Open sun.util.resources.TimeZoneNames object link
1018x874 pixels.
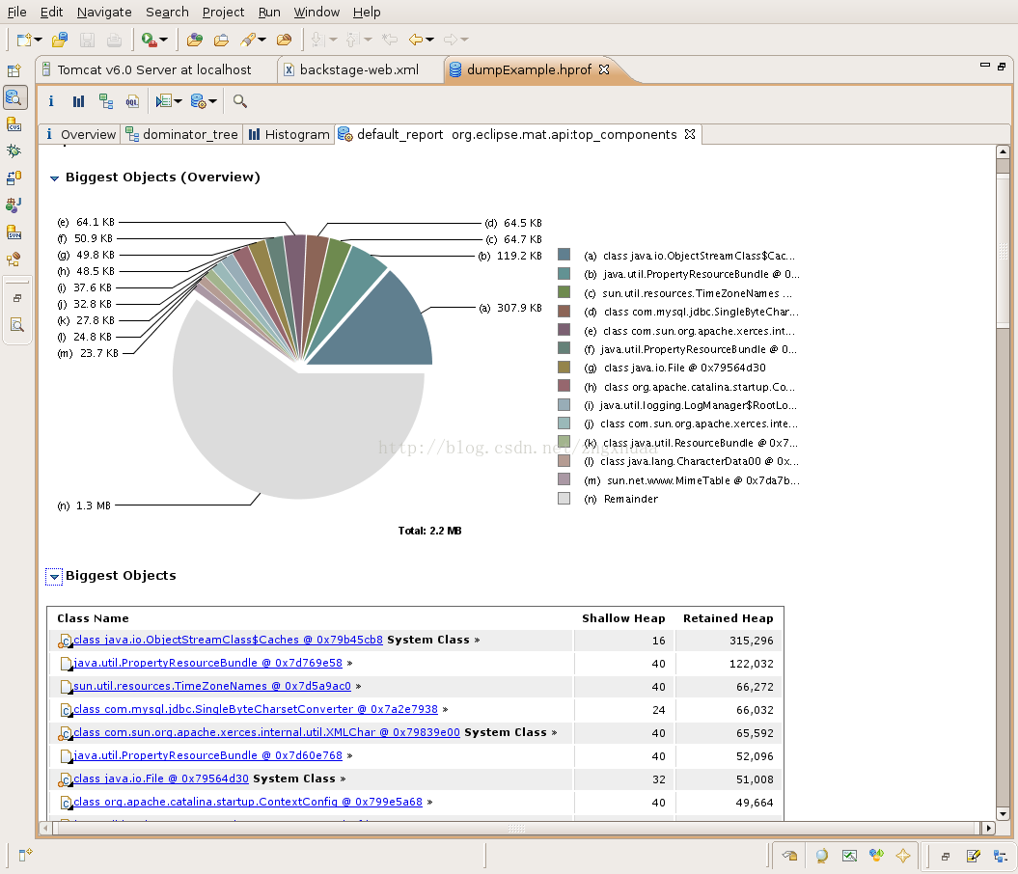tap(212, 687)
